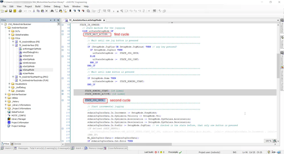The width and height of the screenshot is (284, 154).
Task: Click the Undo arrow icon
Action: [x=26, y=11]
